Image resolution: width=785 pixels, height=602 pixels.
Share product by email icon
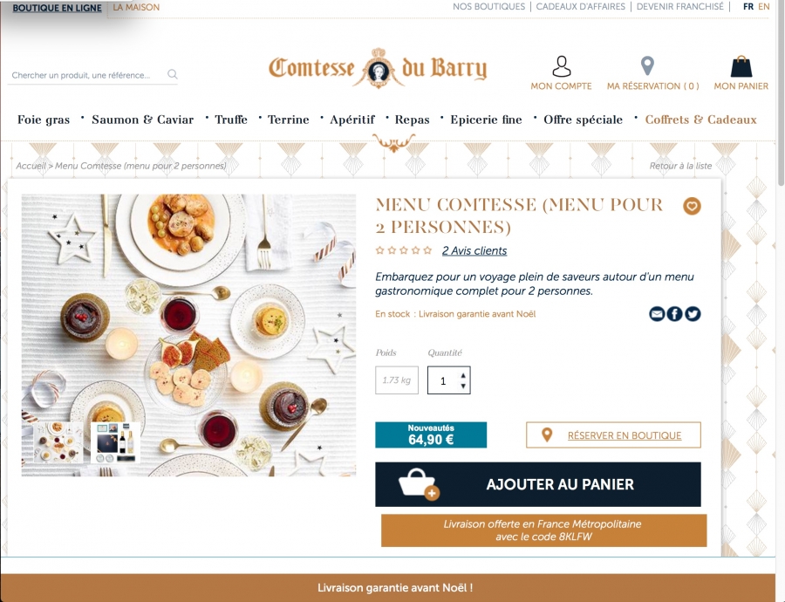657,314
